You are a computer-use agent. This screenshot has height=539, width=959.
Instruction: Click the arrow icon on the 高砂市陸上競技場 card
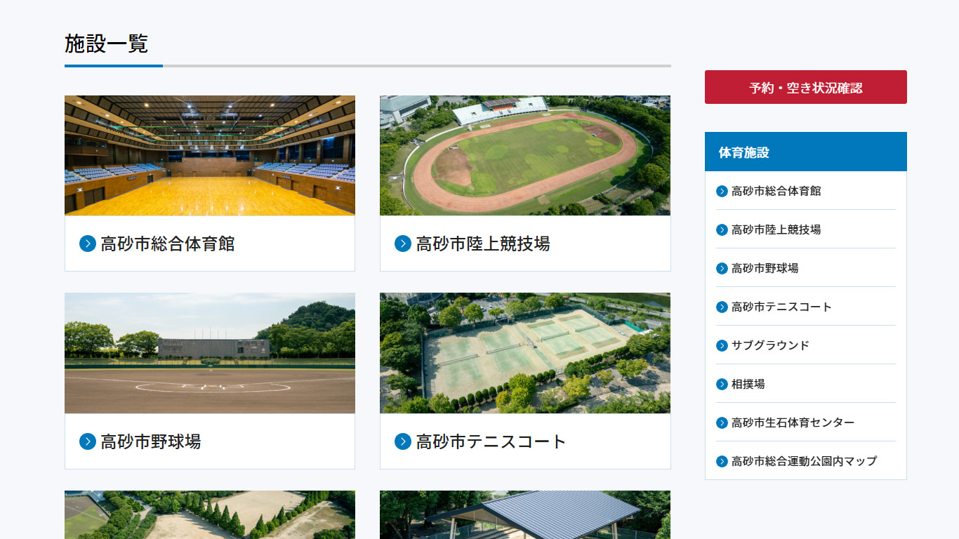403,244
